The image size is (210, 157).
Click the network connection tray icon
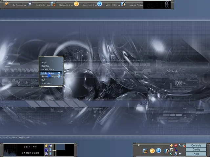[180, 145]
